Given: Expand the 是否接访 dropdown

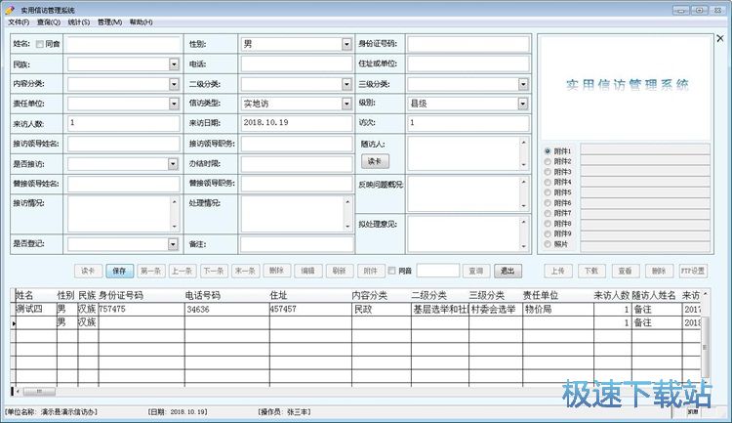Looking at the screenshot, I should click(173, 164).
